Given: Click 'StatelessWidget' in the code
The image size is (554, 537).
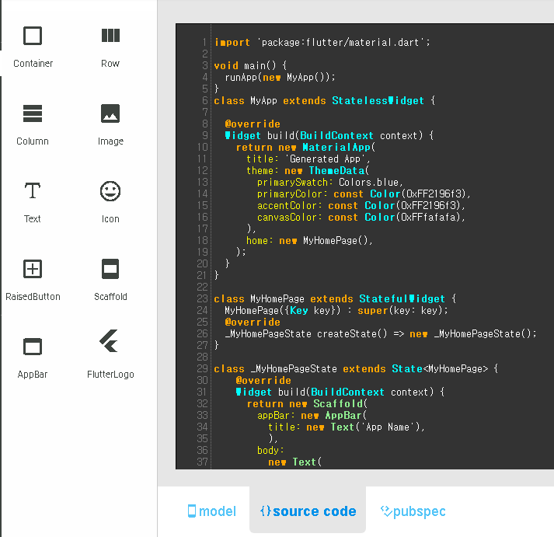Looking at the screenshot, I should point(378,101).
